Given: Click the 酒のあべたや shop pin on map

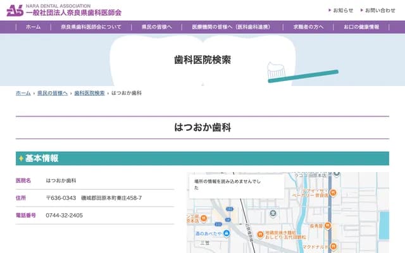Looking at the screenshot, I should 227,233.
